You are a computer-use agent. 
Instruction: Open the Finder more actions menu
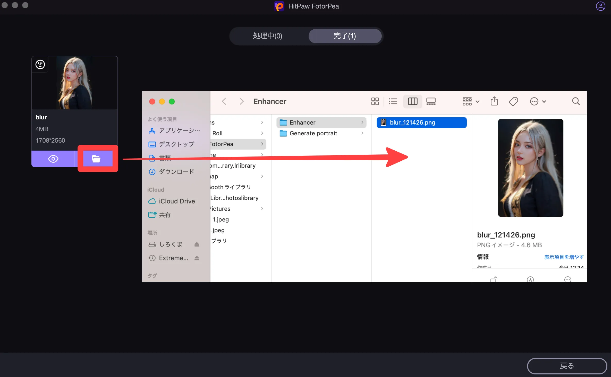[538, 101]
